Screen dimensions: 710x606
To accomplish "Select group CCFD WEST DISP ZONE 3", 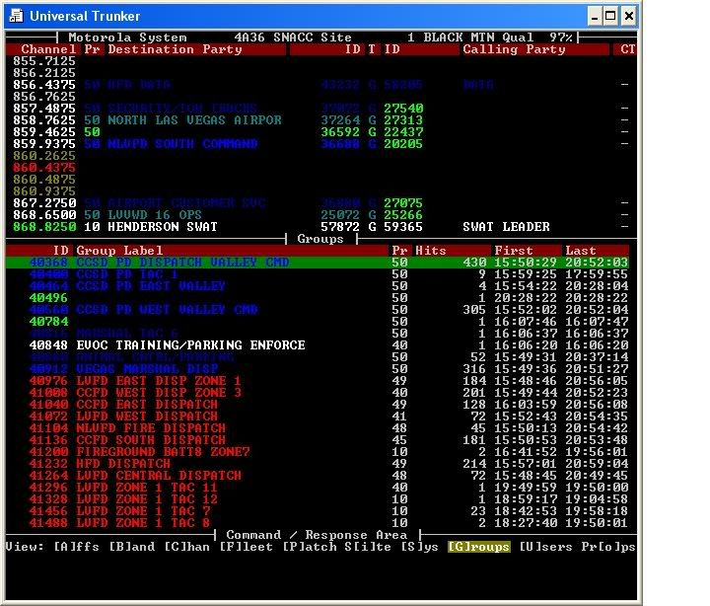I will [x=318, y=392].
